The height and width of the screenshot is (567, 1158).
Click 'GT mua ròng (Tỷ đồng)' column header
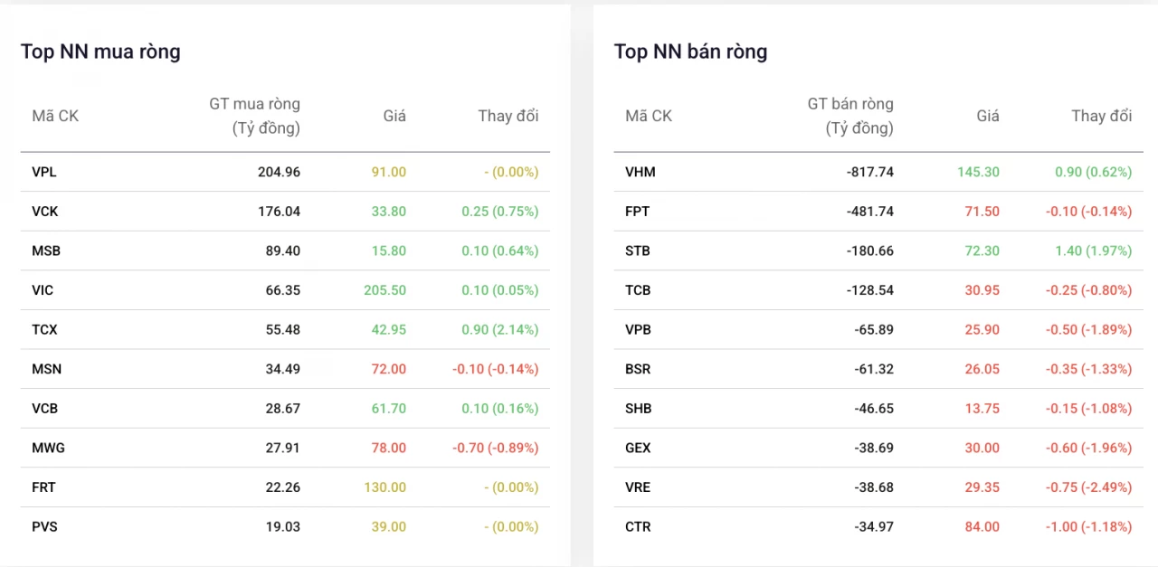pyautogui.click(x=254, y=116)
